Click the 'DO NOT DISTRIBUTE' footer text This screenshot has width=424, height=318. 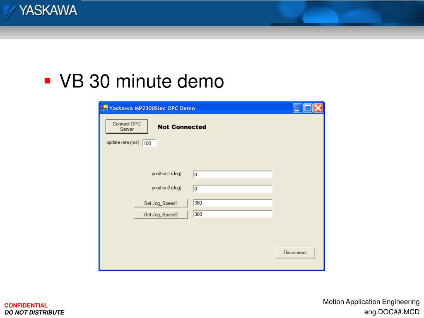34,312
